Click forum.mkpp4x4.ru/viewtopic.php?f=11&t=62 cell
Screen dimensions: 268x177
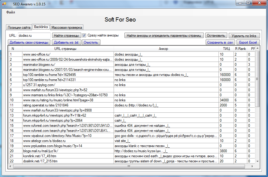68,115
